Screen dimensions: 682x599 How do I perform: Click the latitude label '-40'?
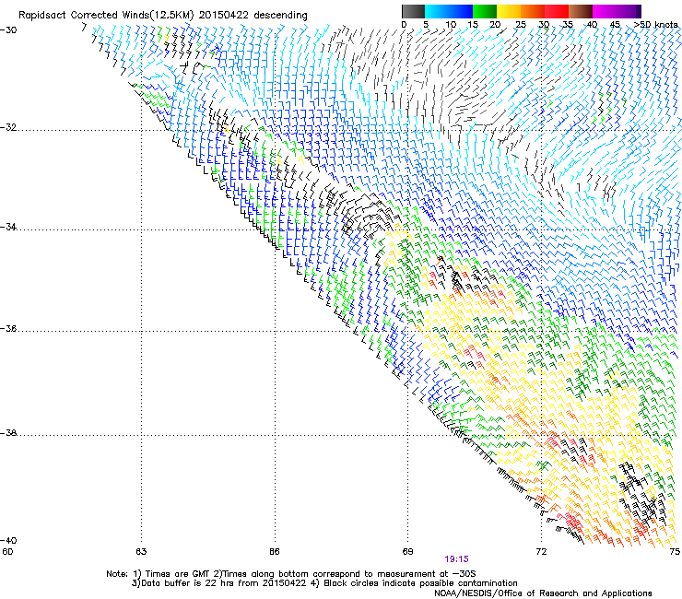tap(8, 540)
